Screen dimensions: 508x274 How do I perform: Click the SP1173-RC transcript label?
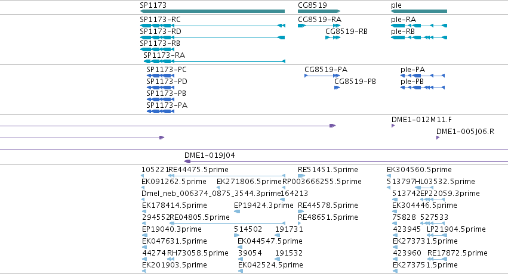[160, 20]
